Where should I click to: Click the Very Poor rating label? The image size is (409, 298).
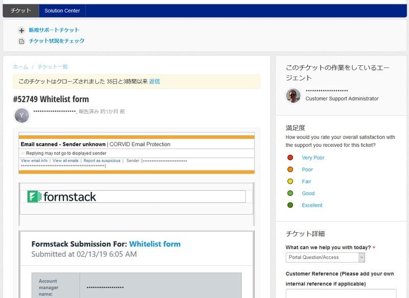click(x=313, y=158)
